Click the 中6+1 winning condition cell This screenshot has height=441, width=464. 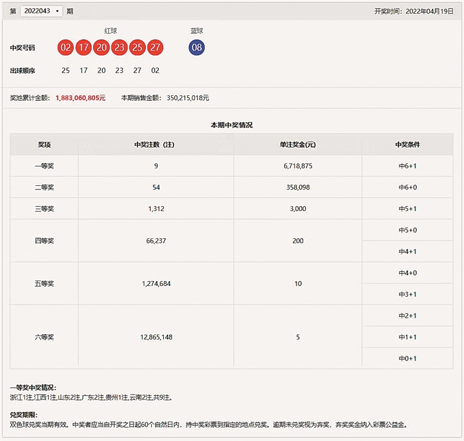click(407, 166)
